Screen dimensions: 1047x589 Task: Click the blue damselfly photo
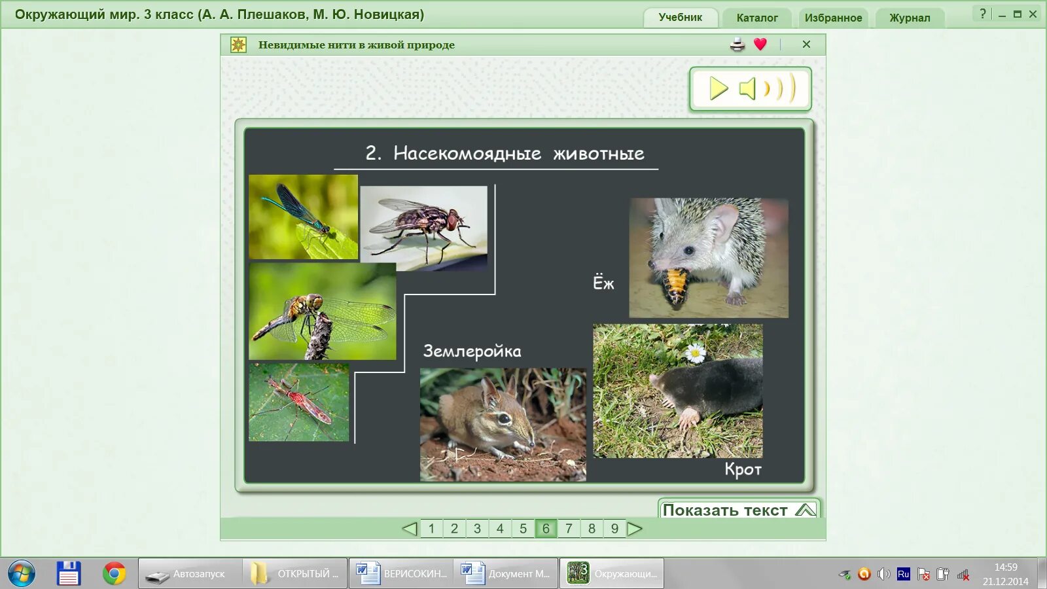pos(303,217)
